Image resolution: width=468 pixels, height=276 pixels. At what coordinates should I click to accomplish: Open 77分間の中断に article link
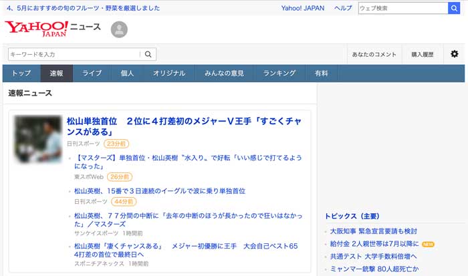coord(188,220)
